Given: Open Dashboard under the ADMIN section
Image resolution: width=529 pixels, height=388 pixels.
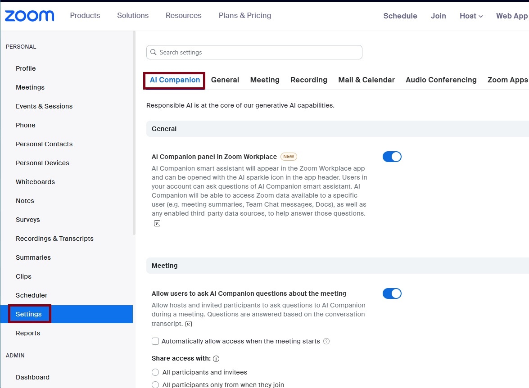Looking at the screenshot, I should pyautogui.click(x=32, y=377).
